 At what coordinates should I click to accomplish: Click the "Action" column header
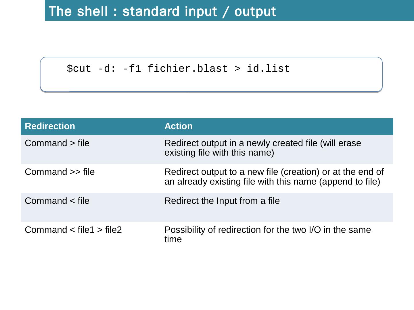(179, 126)
